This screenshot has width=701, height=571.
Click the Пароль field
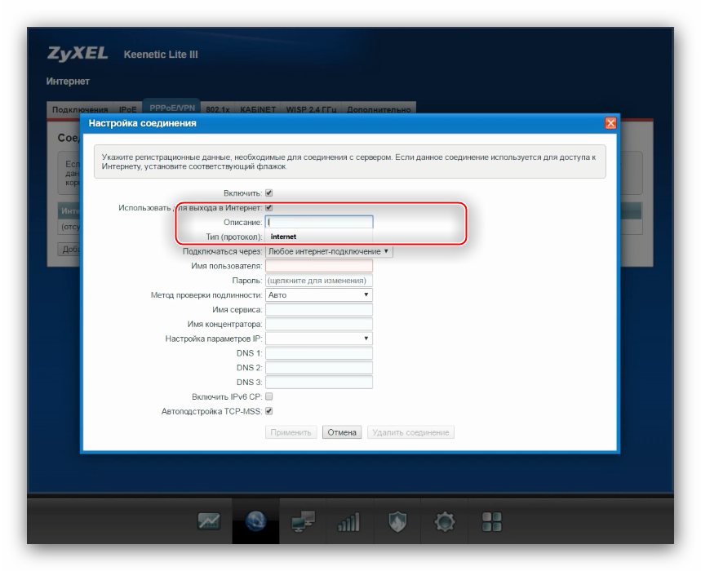[x=319, y=281]
